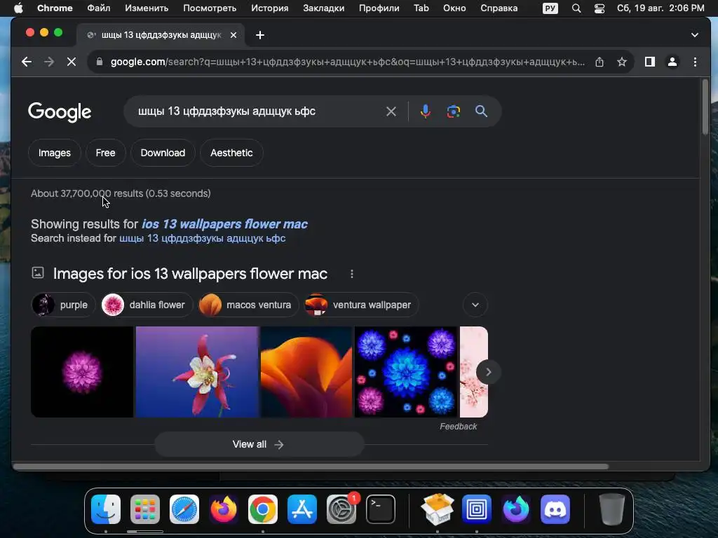Open purple dahlia on black thumbnail

tap(82, 372)
